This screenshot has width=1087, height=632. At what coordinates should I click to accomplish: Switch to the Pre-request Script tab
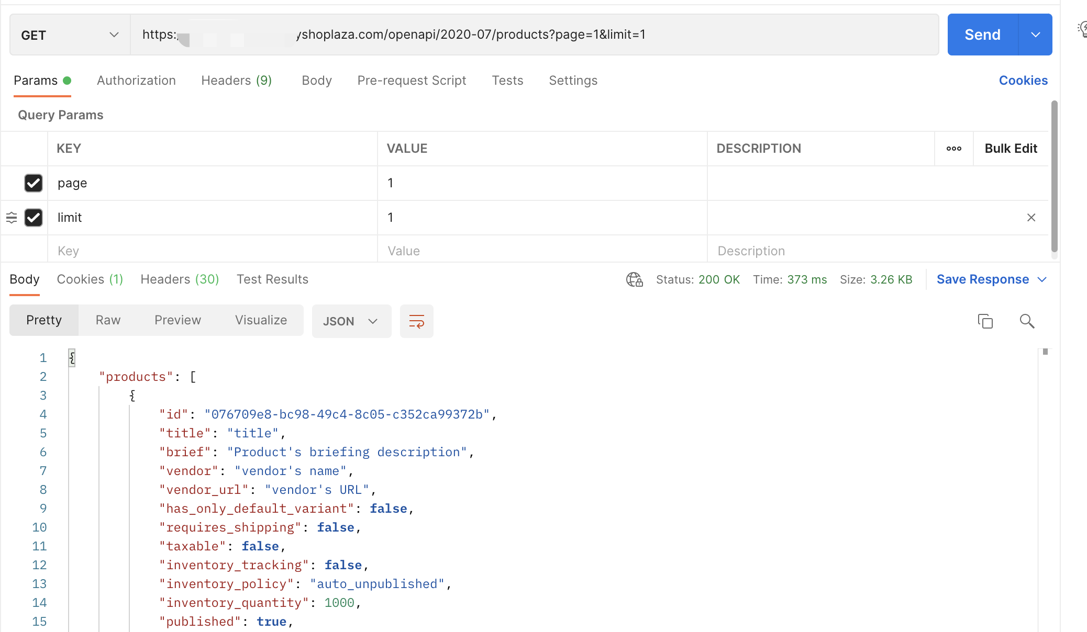pos(412,81)
